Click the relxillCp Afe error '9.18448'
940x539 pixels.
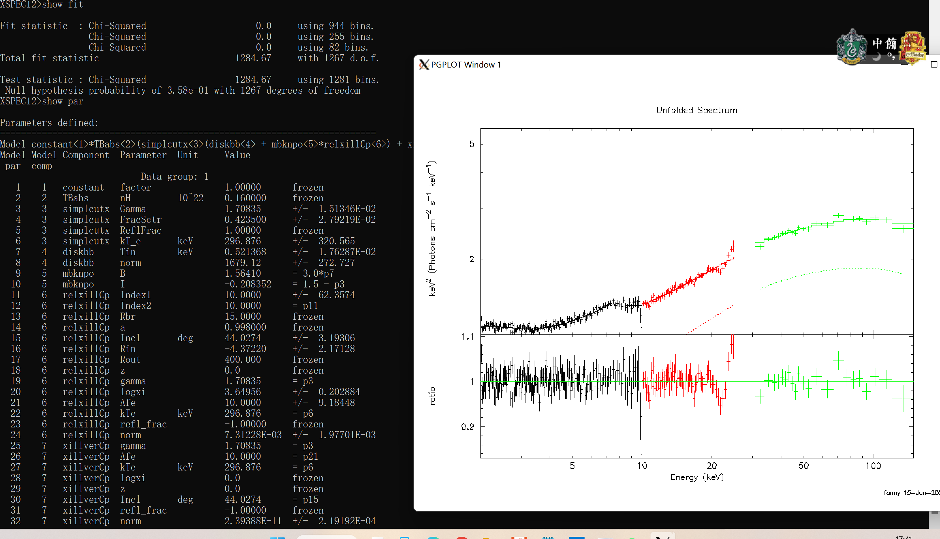point(337,402)
